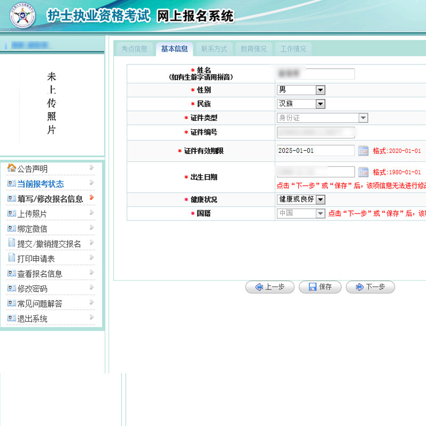The height and width of the screenshot is (426, 426).
Task: Click the 未上传照片 photo placeholder
Action: click(x=51, y=103)
